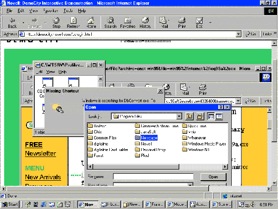Open the File menu in Internet Explorer
278x209 pixels.
9,10
